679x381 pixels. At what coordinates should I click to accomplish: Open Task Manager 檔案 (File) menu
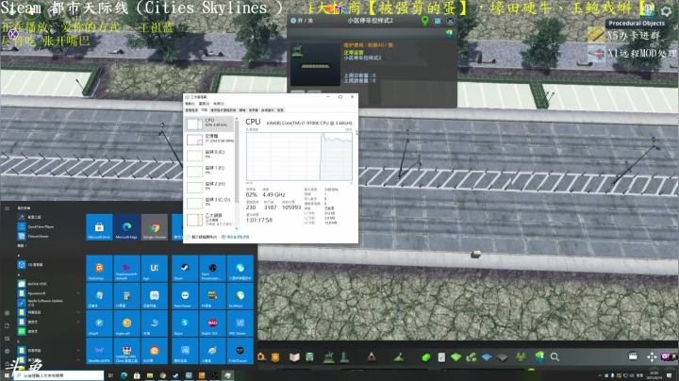[190, 104]
